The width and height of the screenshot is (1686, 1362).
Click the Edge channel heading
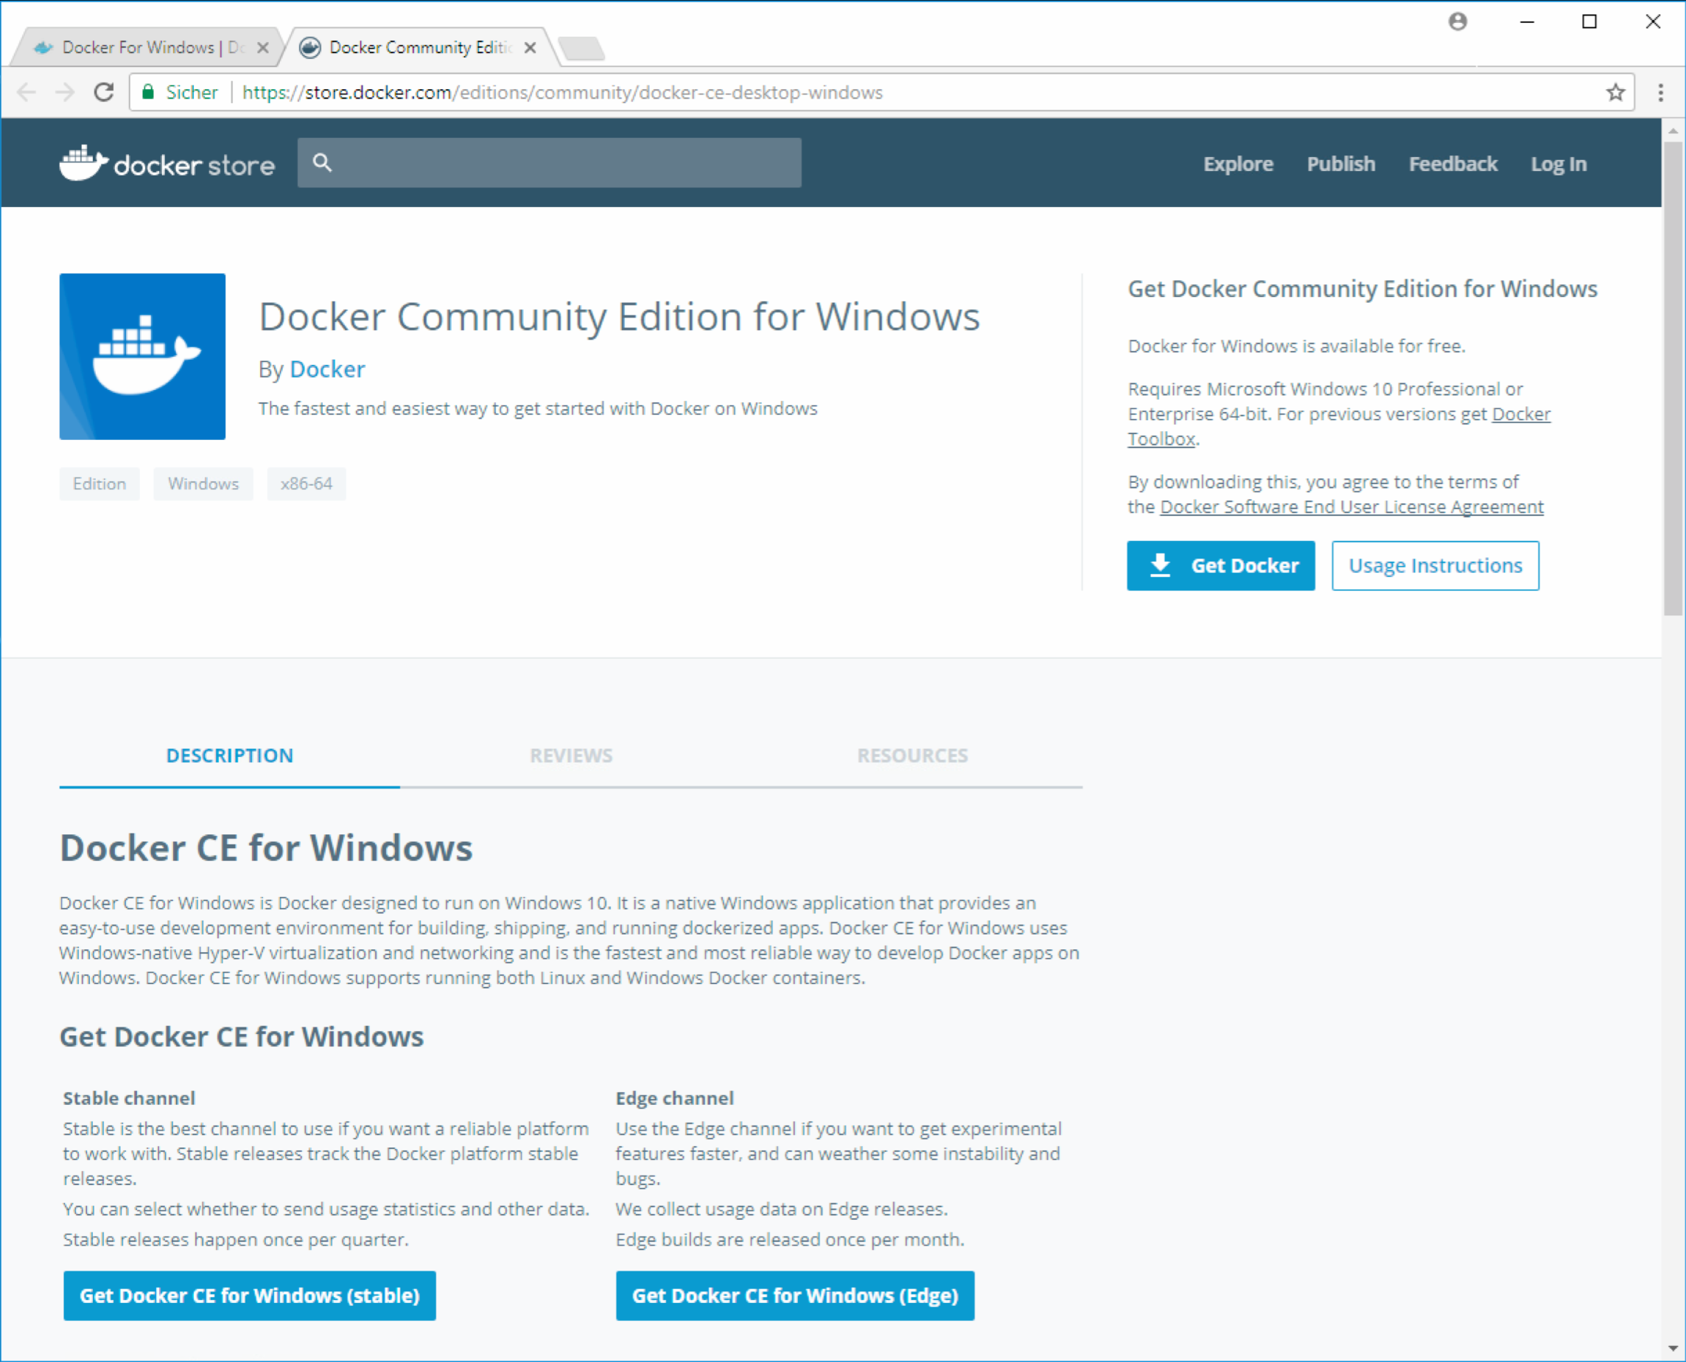[x=675, y=1097]
